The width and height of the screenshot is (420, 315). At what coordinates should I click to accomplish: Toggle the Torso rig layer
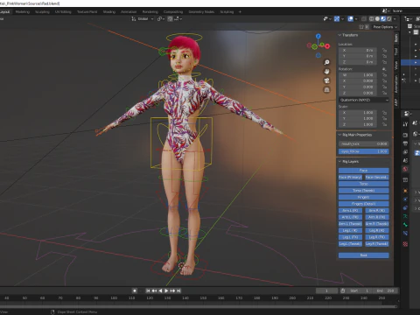pyautogui.click(x=363, y=184)
